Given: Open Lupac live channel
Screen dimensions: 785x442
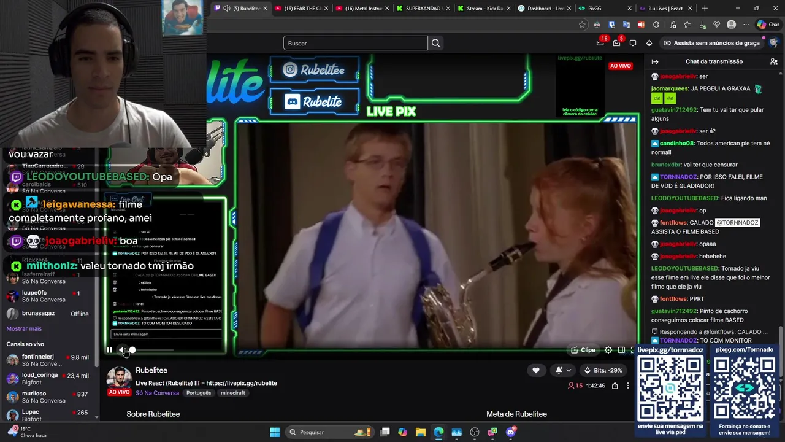Looking at the screenshot, I should pyautogui.click(x=48, y=416).
